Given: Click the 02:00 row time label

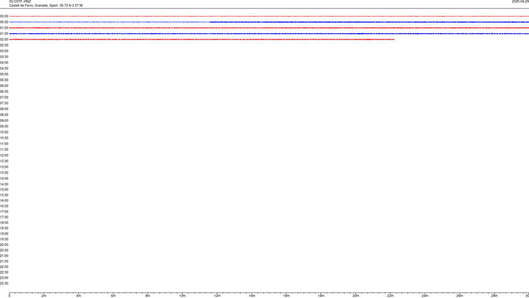Looking at the screenshot, I should pos(4,40).
